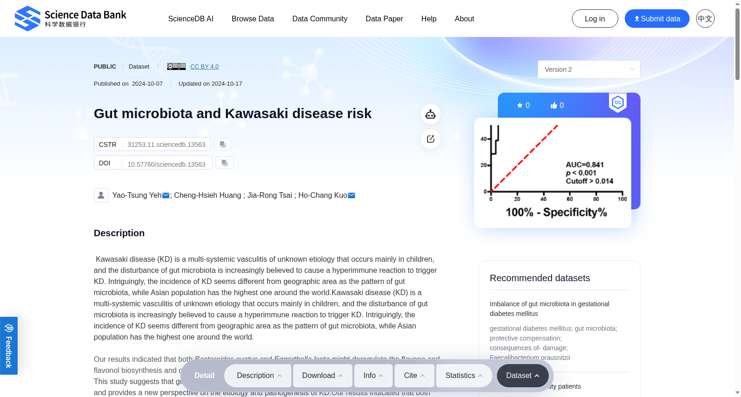Open the Feedback side tab
Viewport: 741px width, 397px height.
coord(9,346)
